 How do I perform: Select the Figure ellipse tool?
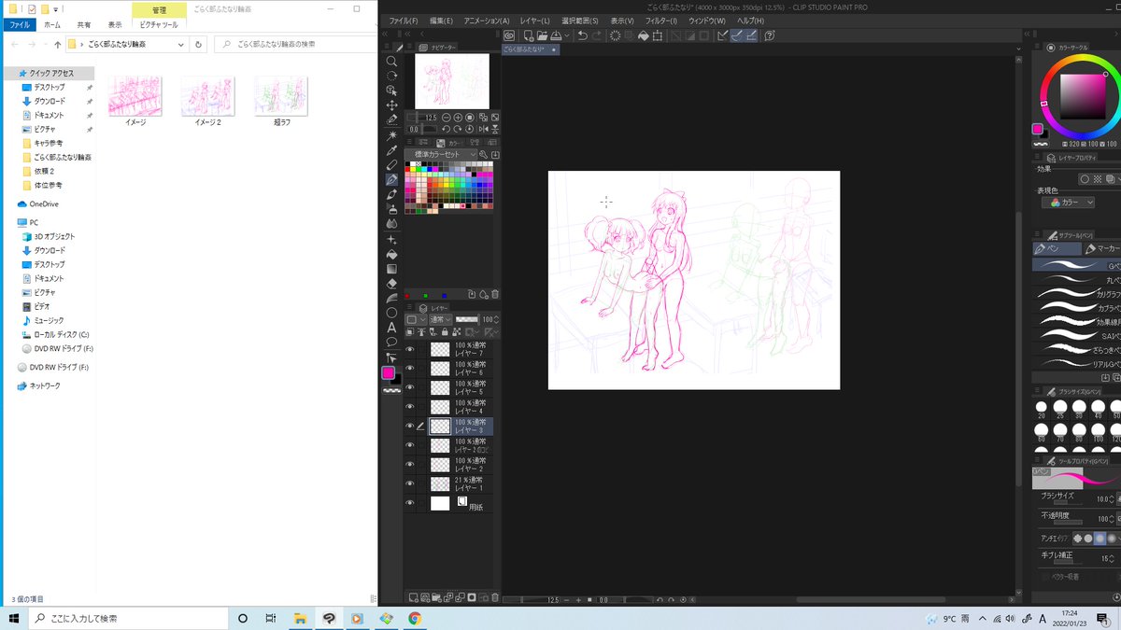(391, 313)
